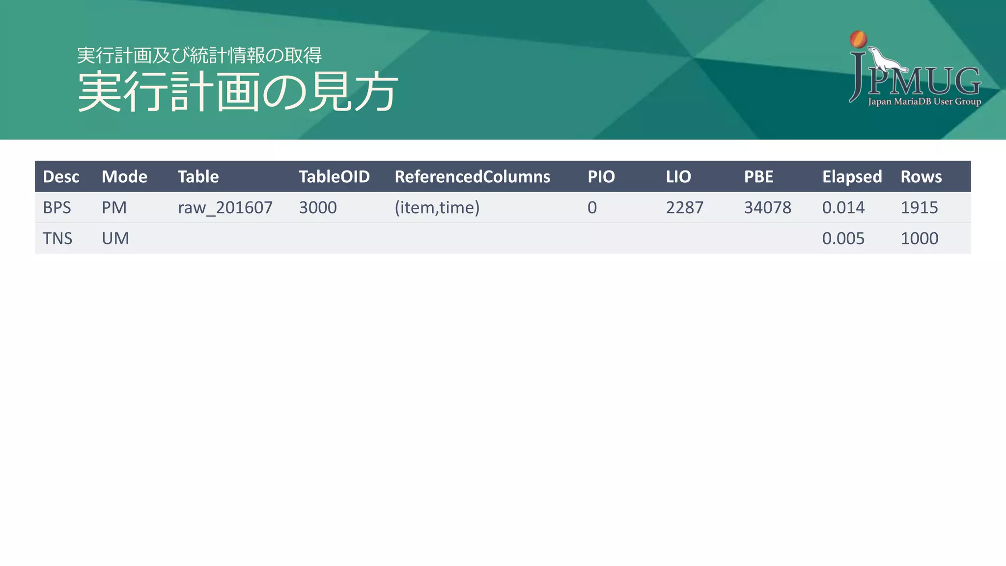Select the Rows value 1915
This screenshot has width=1006, height=566.
919,207
